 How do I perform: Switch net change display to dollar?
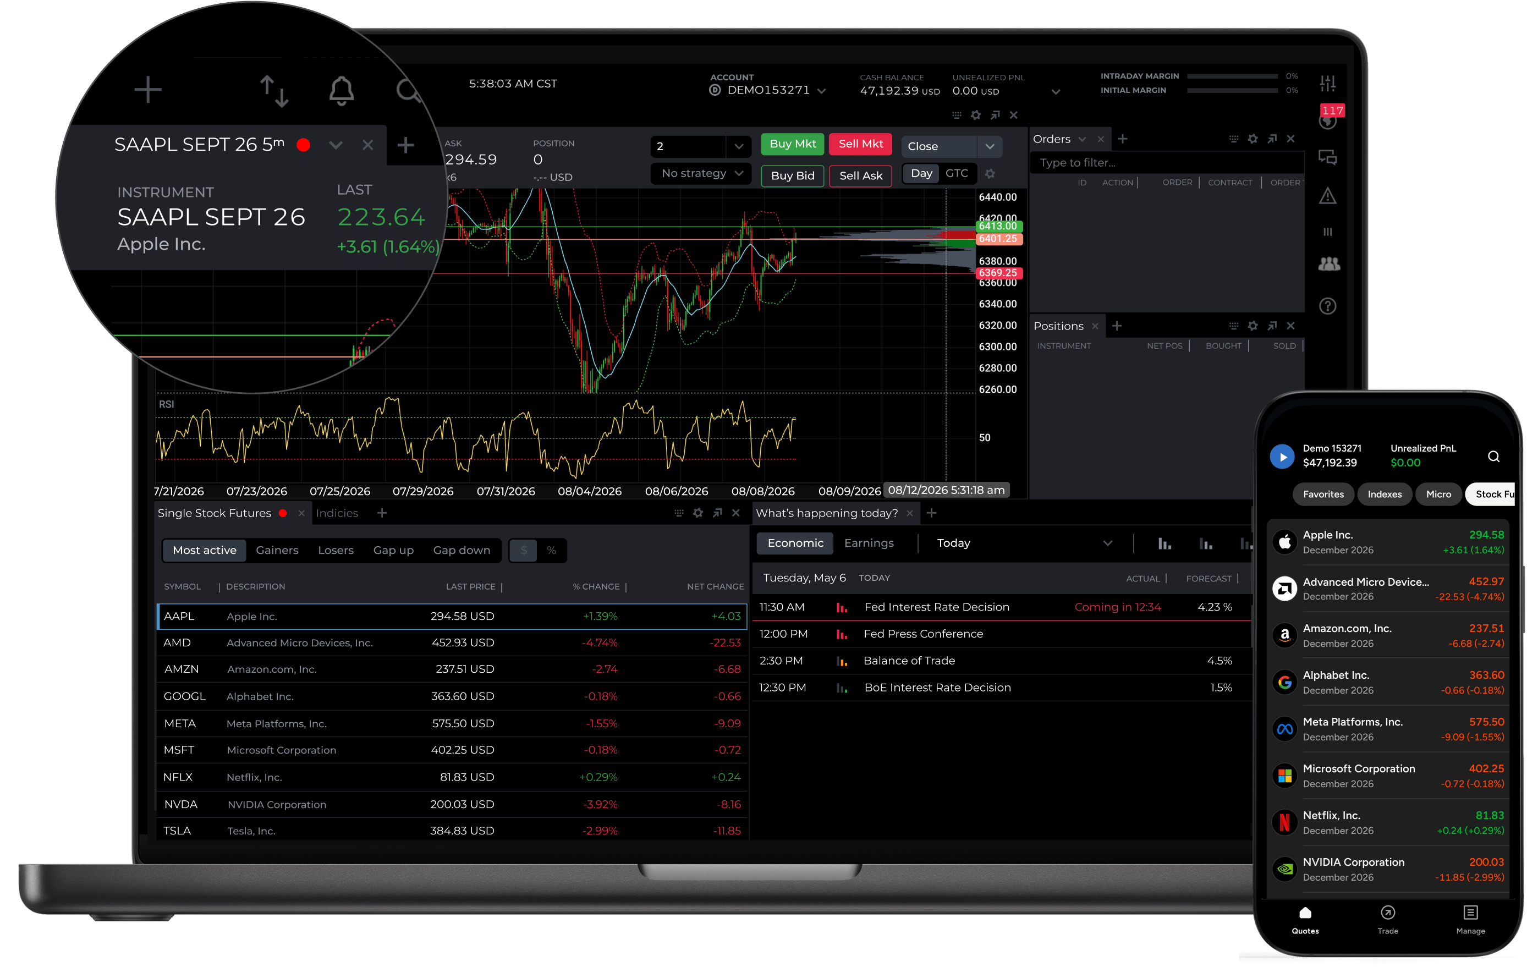click(523, 551)
